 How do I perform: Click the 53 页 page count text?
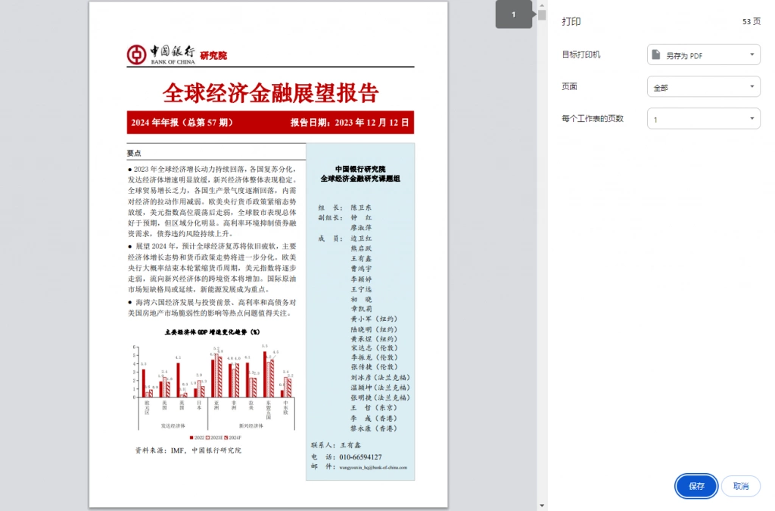coord(752,22)
